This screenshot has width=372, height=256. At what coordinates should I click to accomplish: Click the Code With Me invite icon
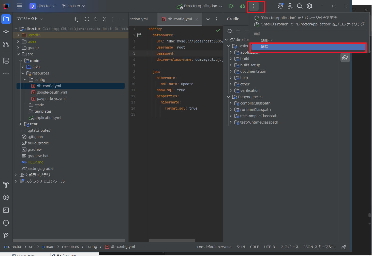(290, 6)
